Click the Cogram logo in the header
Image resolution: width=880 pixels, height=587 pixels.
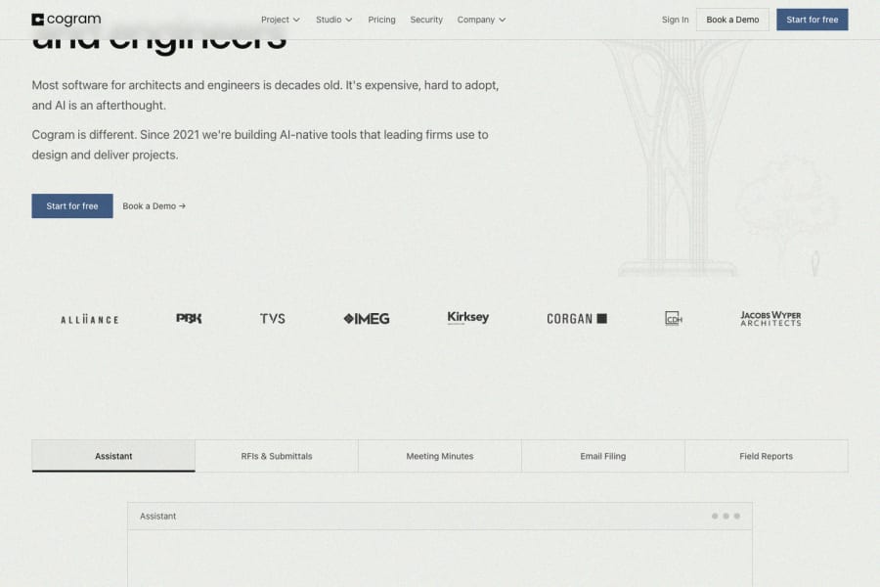[x=66, y=19]
